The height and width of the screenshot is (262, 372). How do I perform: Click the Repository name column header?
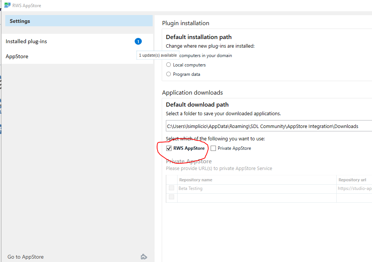coord(196,180)
